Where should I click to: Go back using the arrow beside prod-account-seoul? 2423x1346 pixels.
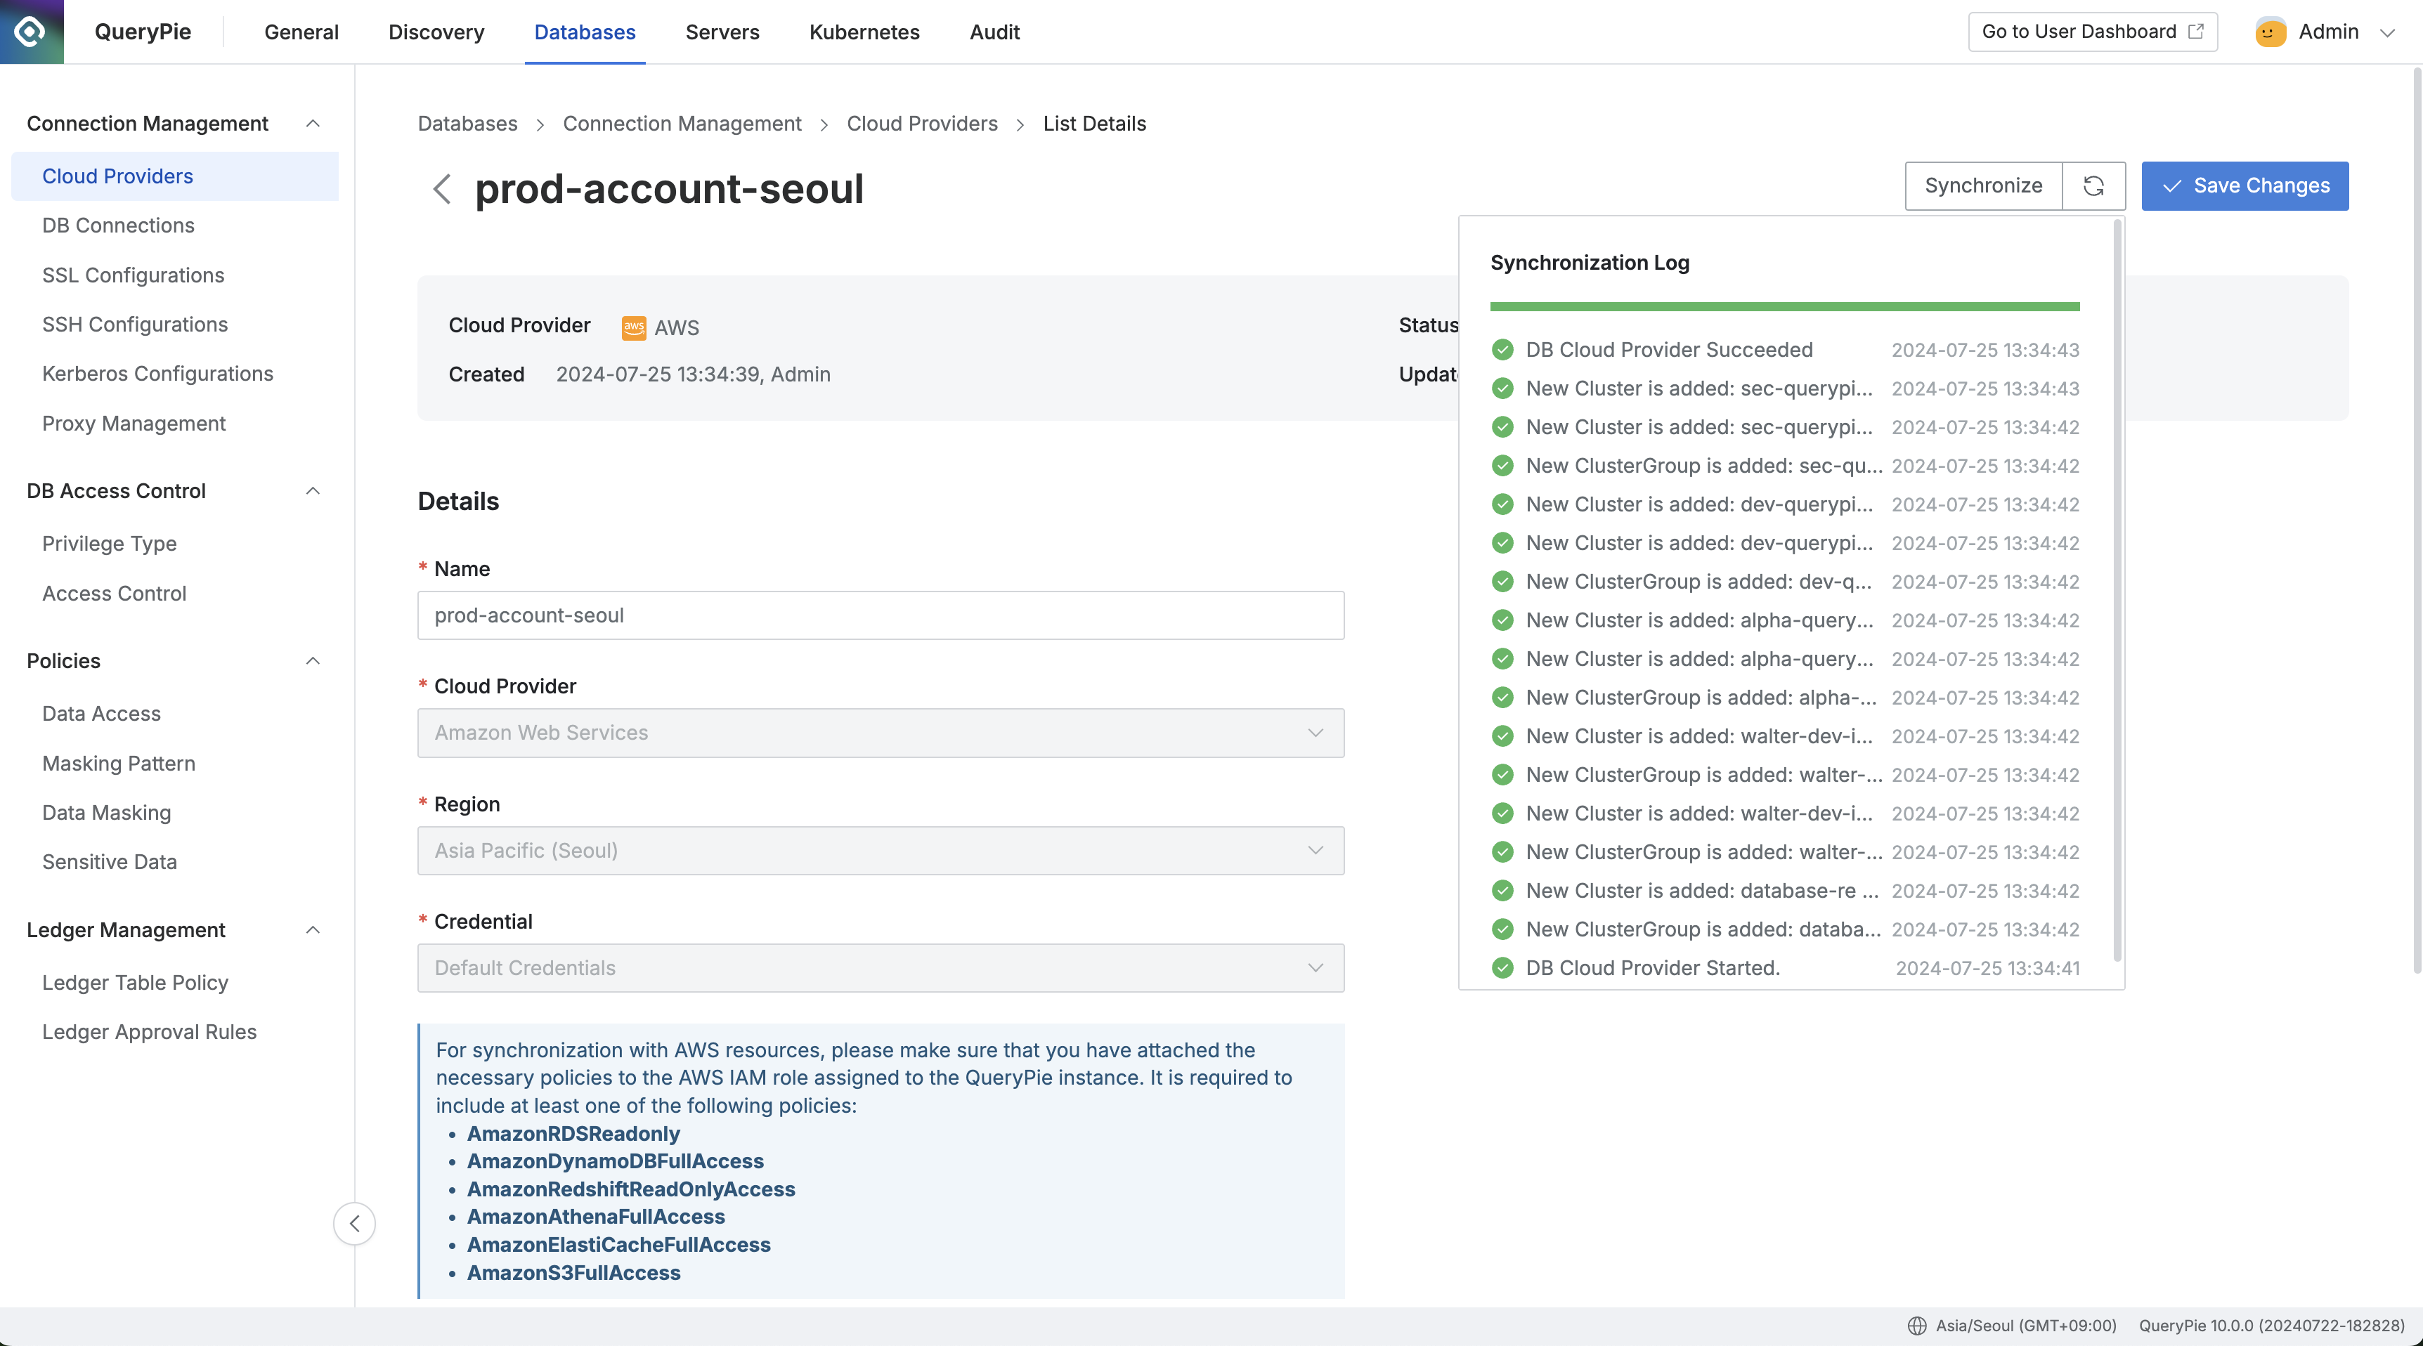point(441,189)
